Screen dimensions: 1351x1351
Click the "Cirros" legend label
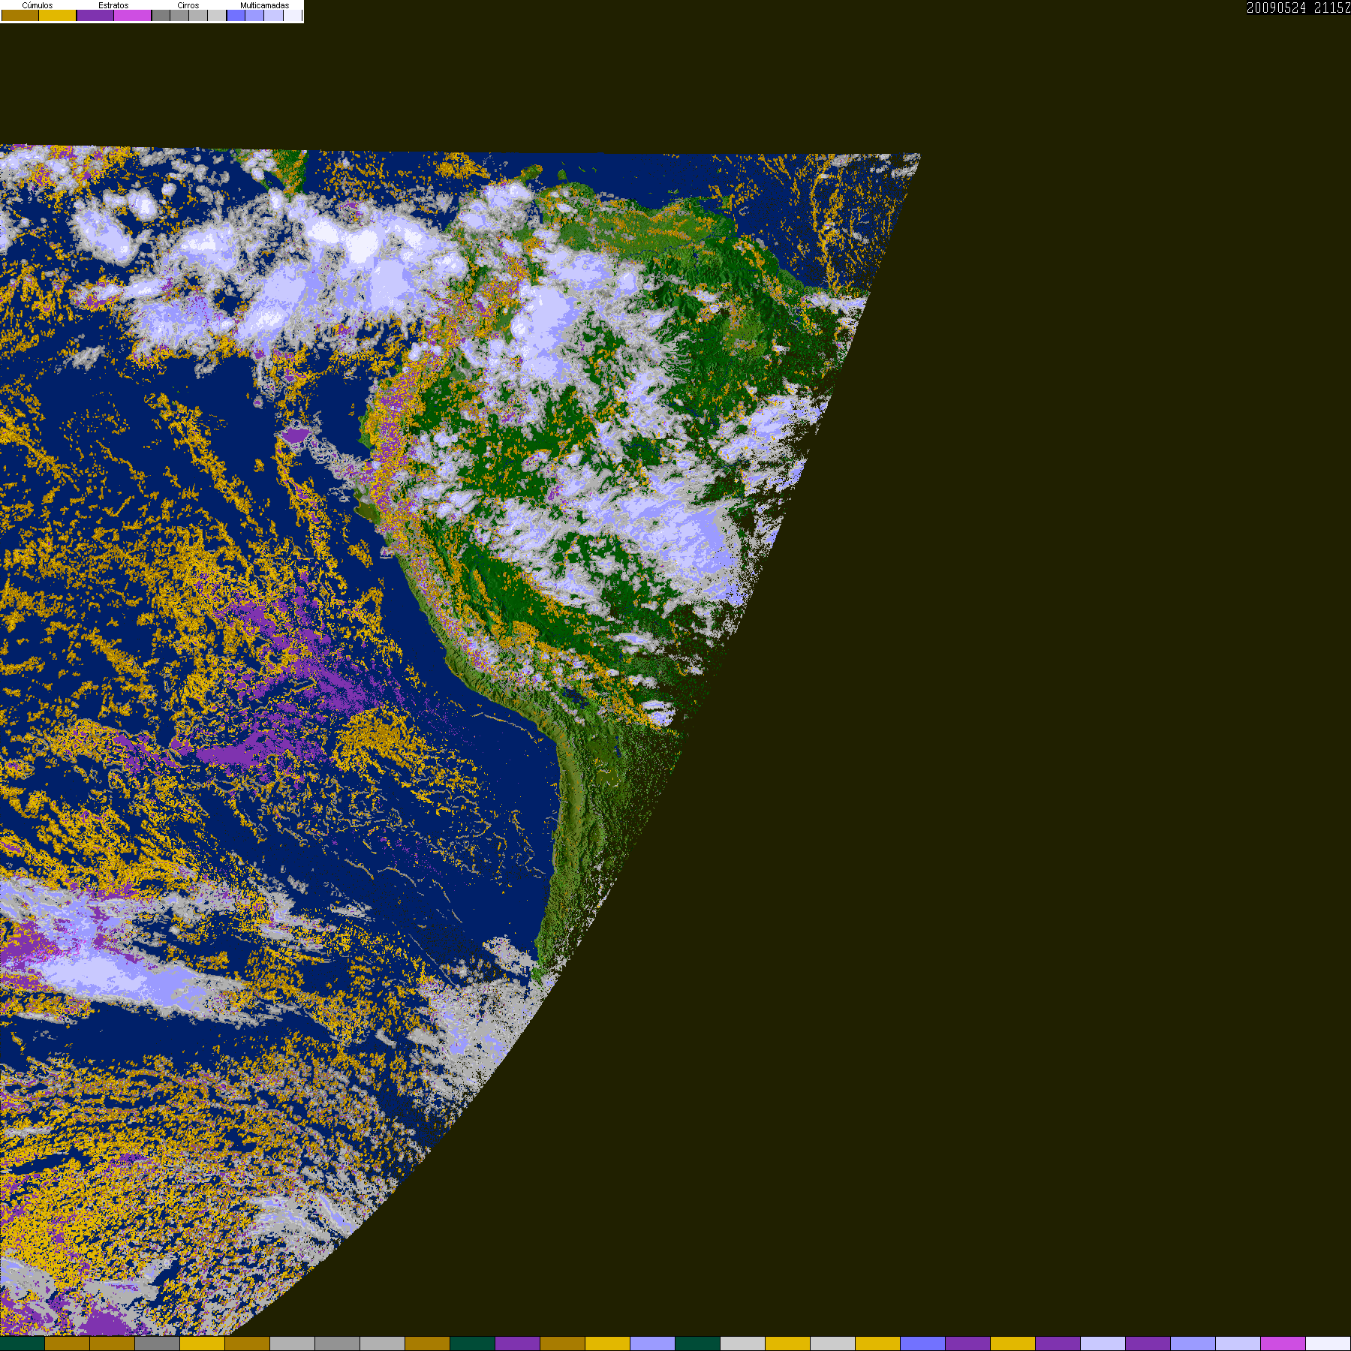coord(188,5)
